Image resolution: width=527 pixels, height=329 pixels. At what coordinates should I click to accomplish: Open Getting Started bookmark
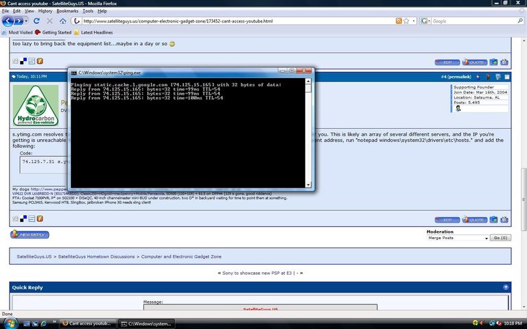(53, 33)
